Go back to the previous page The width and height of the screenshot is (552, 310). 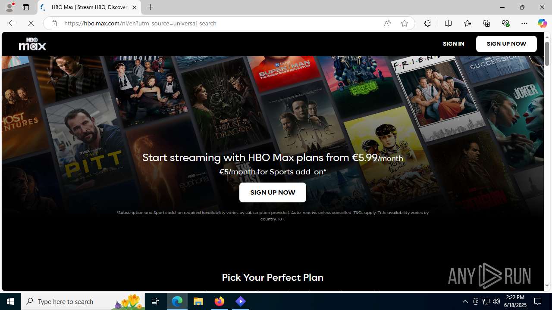(12, 23)
